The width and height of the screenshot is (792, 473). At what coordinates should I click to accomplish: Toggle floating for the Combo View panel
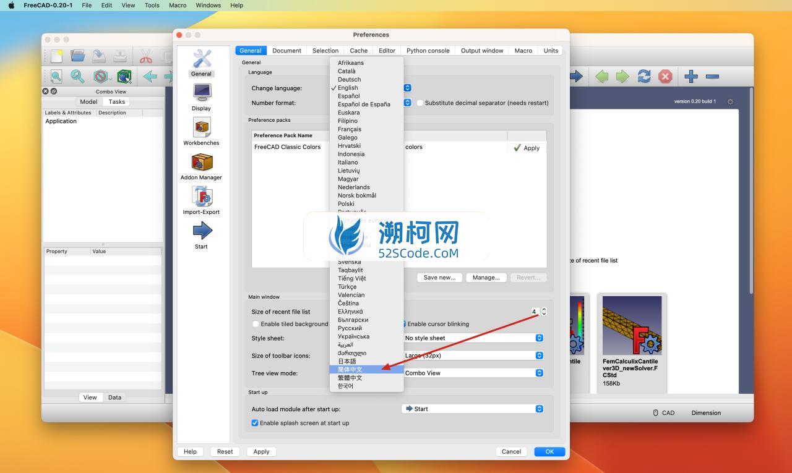pyautogui.click(x=53, y=92)
